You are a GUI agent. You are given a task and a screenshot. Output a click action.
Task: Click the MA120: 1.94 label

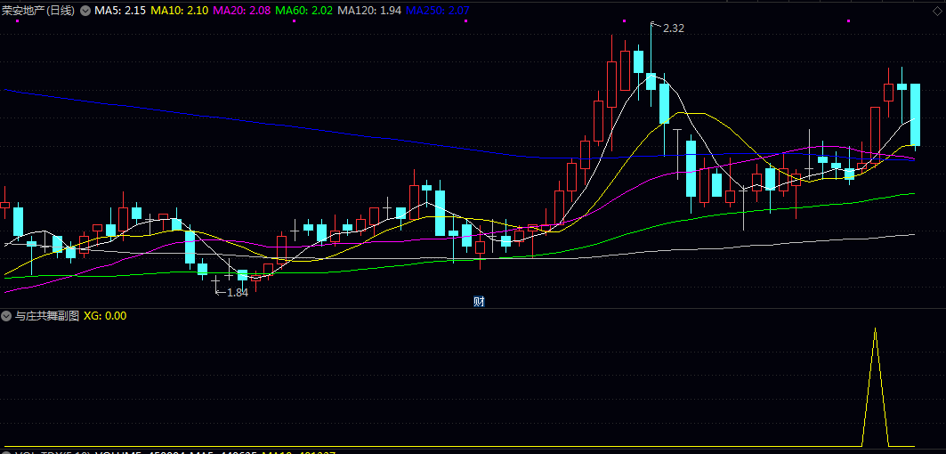369,11
